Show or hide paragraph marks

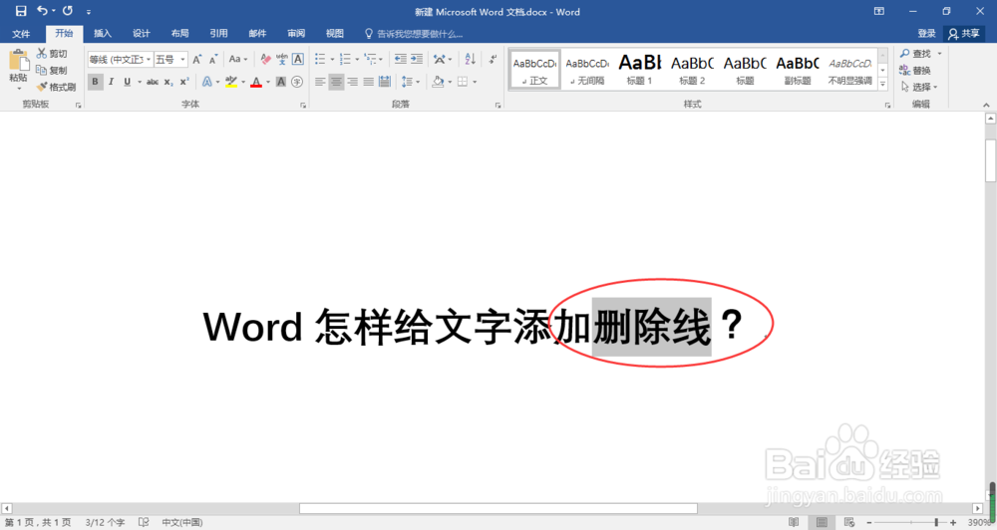click(x=493, y=59)
